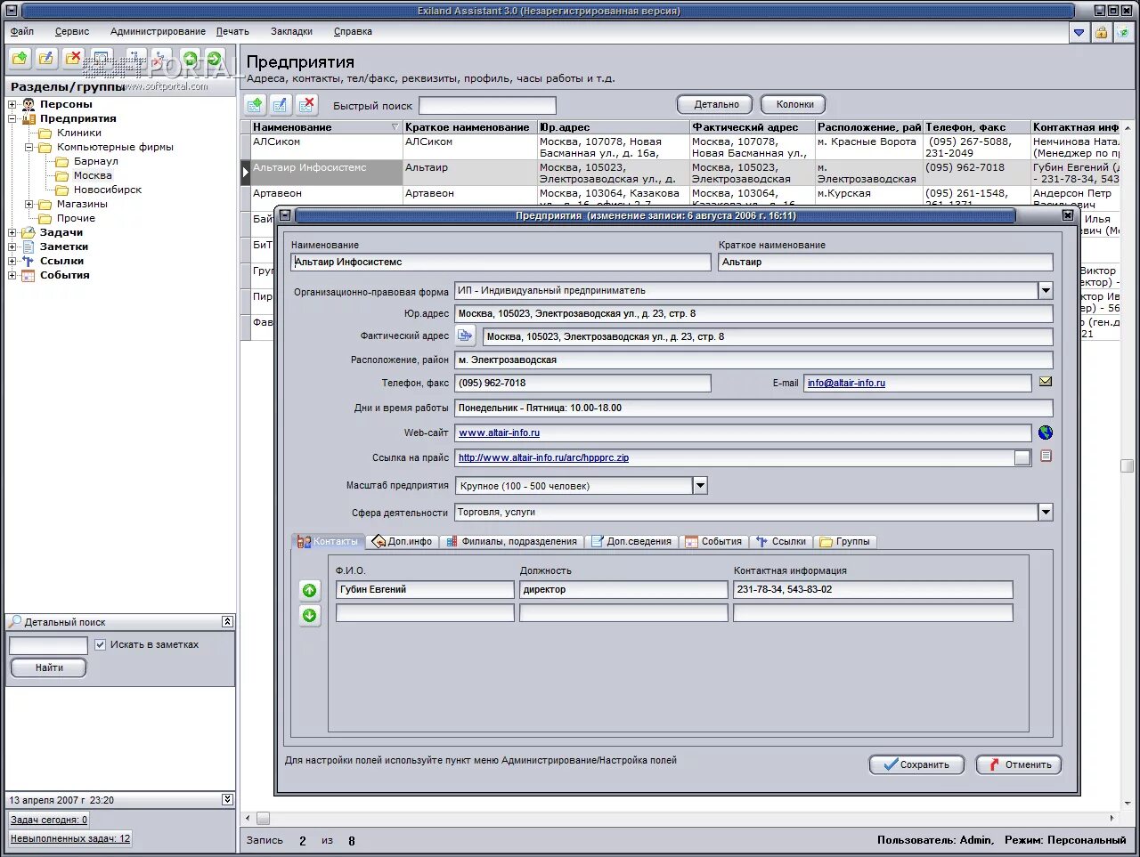This screenshot has width=1140, height=857.
Task: Select the Новосибирск tree item
Action: pyautogui.click(x=108, y=190)
